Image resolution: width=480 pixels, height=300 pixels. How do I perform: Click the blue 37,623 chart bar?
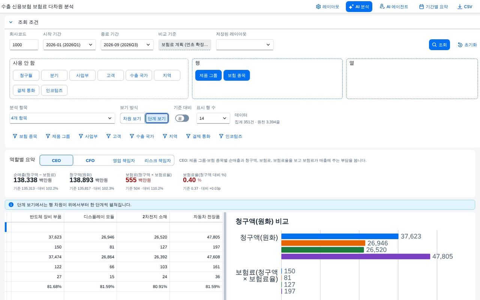pos(340,236)
